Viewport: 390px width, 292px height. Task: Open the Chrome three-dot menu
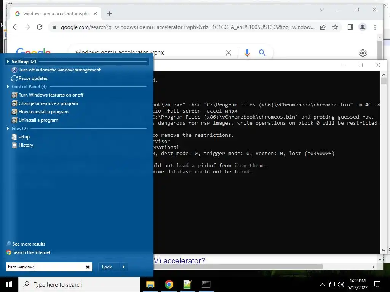point(375,27)
